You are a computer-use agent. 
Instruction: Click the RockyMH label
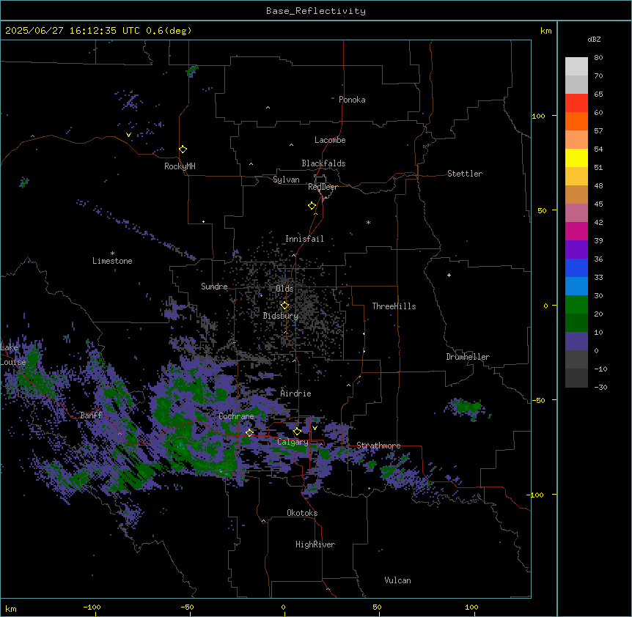[x=180, y=166]
